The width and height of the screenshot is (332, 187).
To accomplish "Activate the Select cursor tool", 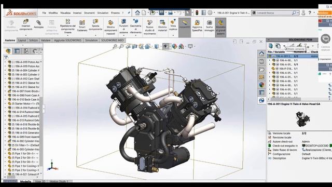I will [x=188, y=12].
